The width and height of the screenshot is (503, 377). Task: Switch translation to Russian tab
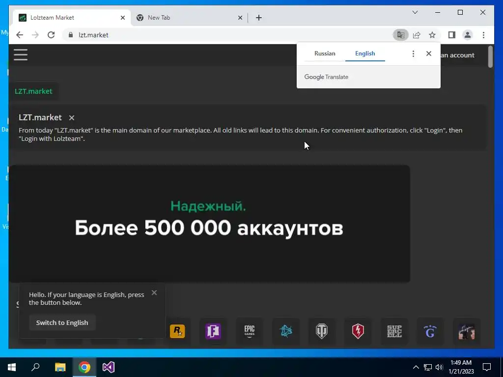point(325,54)
